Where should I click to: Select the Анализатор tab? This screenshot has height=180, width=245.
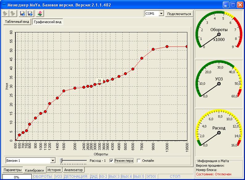point(74,170)
